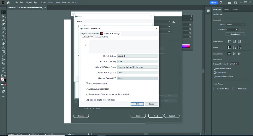Open the Adobe PDF Page Size dropdown
Image resolution: width=253 pixels, height=136 pixels.
pyautogui.click(x=138, y=73)
